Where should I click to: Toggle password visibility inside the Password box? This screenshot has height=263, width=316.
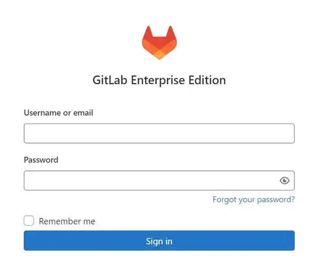[284, 180]
